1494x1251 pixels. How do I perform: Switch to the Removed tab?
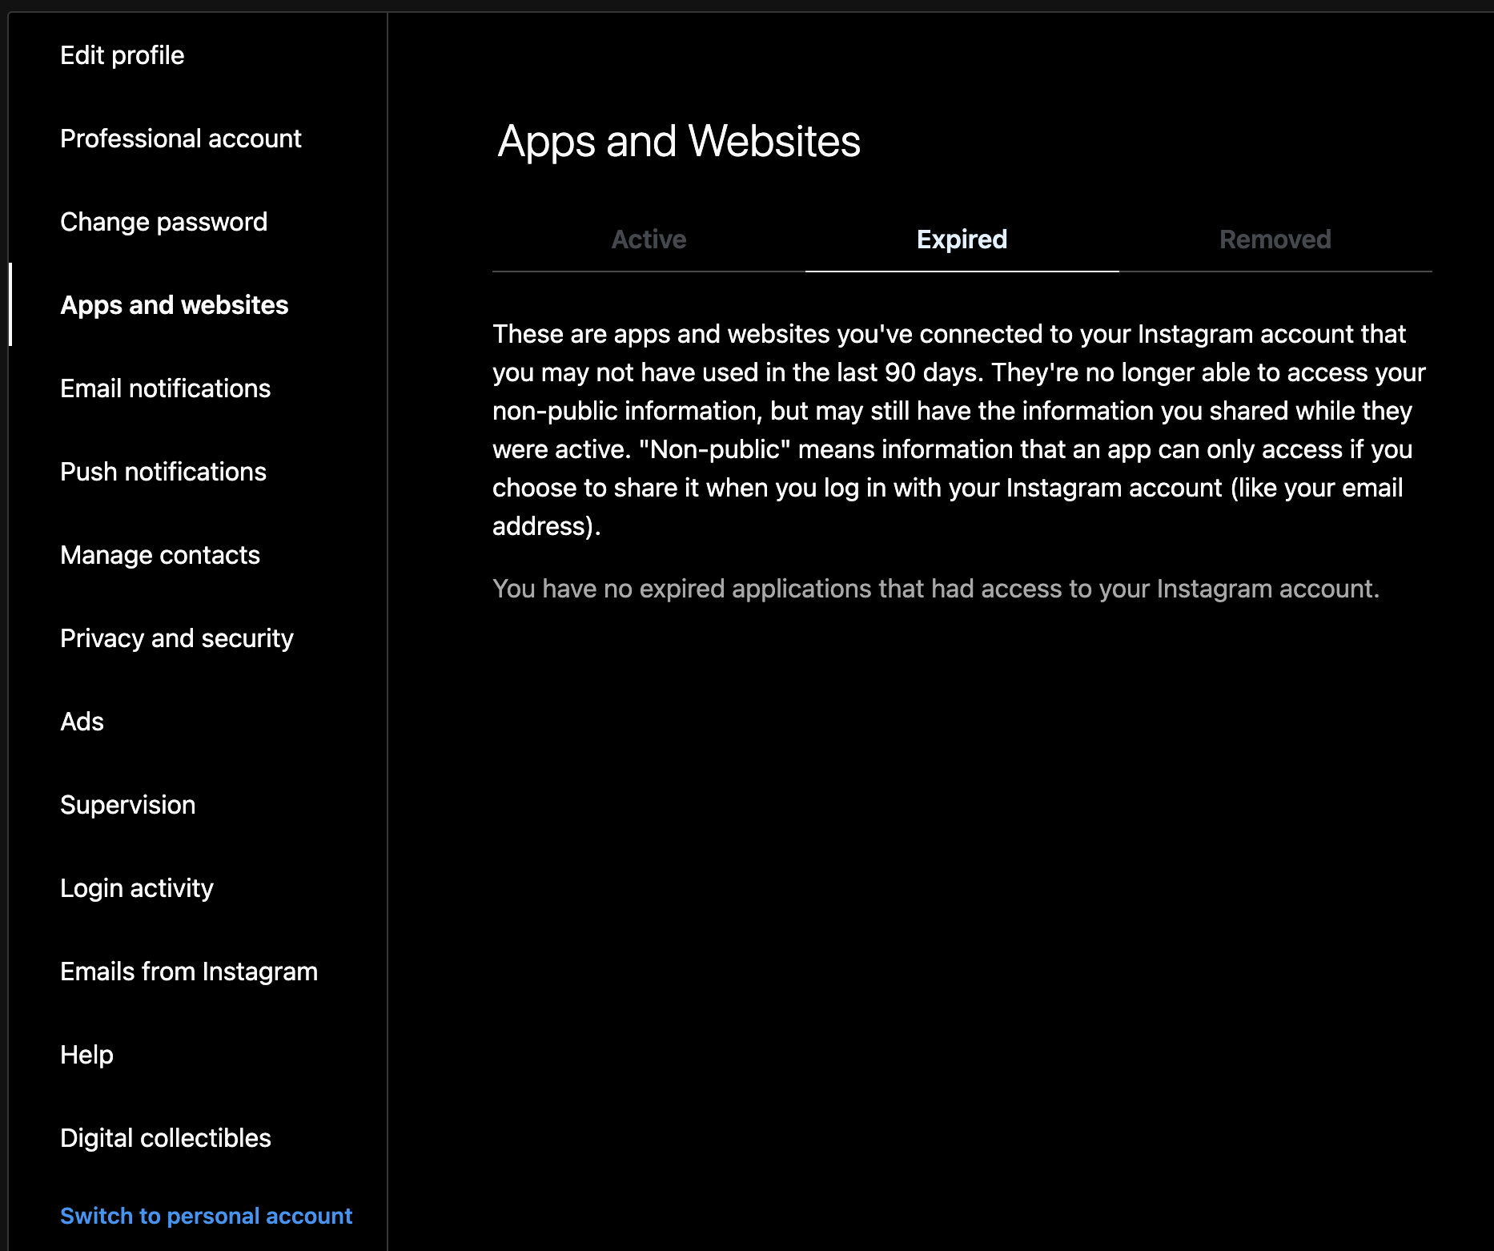pos(1275,239)
